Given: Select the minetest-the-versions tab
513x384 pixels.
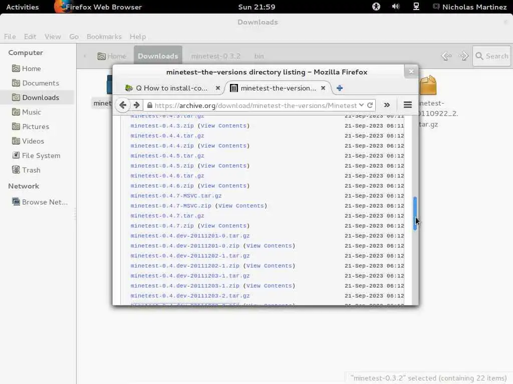Looking at the screenshot, I should pyautogui.click(x=278, y=88).
